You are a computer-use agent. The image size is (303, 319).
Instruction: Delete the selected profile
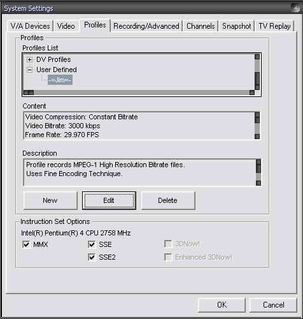point(168,200)
